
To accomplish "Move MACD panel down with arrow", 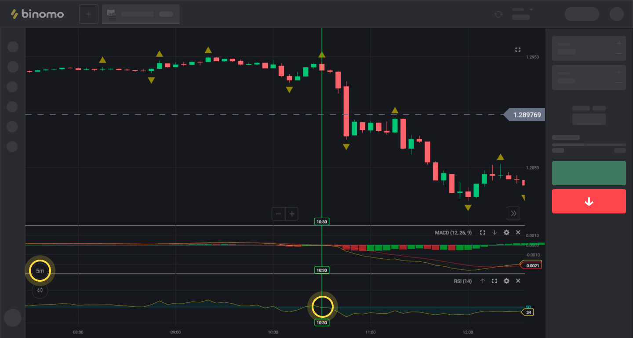I will pos(495,232).
